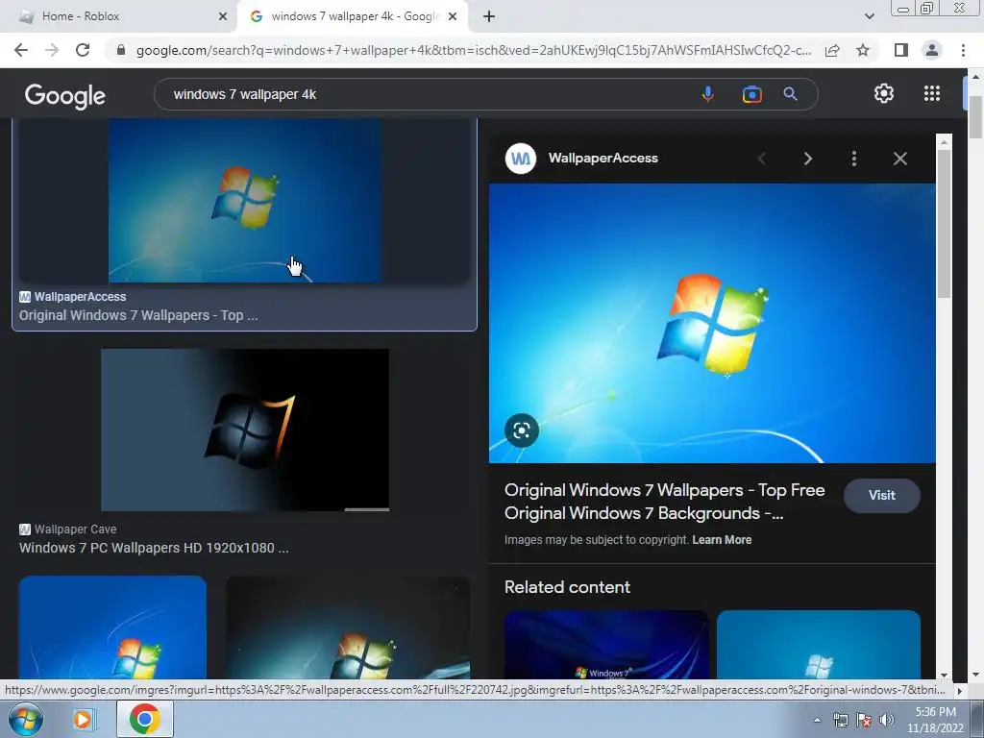Bookmark this tab with star icon

(x=863, y=50)
